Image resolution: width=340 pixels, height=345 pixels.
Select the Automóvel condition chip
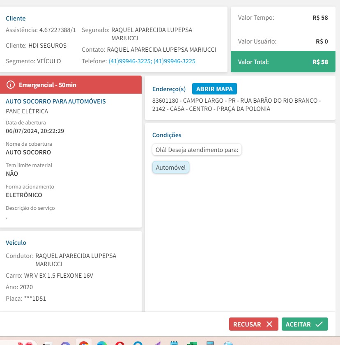171,168
